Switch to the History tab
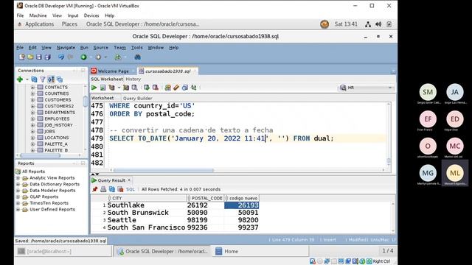 coord(133,79)
